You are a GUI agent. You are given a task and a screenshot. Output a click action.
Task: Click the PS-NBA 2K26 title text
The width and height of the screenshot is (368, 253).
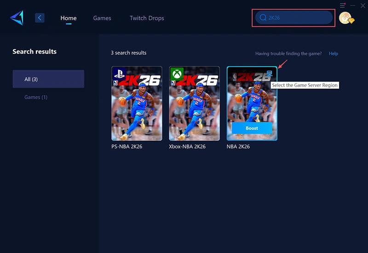[127, 146]
